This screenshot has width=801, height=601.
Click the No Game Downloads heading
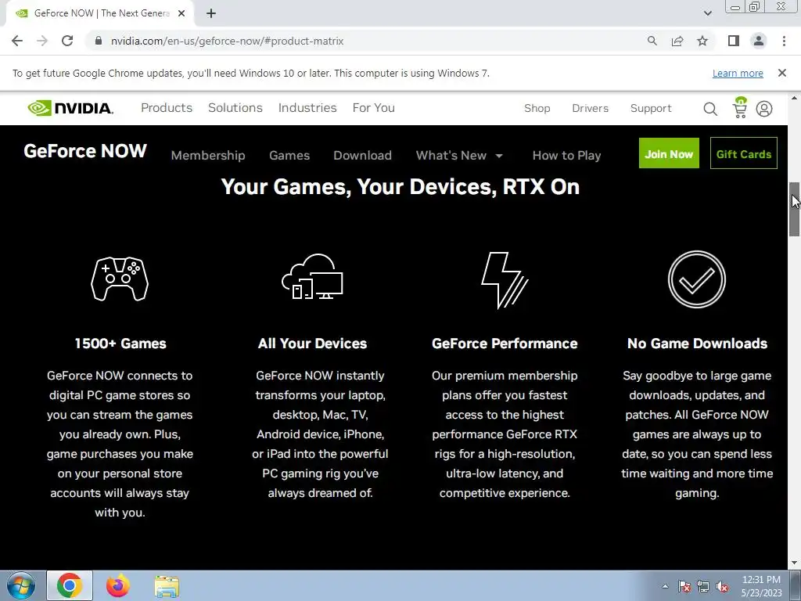(x=697, y=344)
